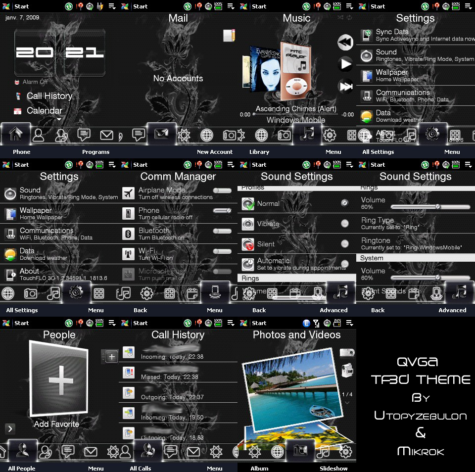
Task: Tap the New Account softkey
Action: pos(214,152)
